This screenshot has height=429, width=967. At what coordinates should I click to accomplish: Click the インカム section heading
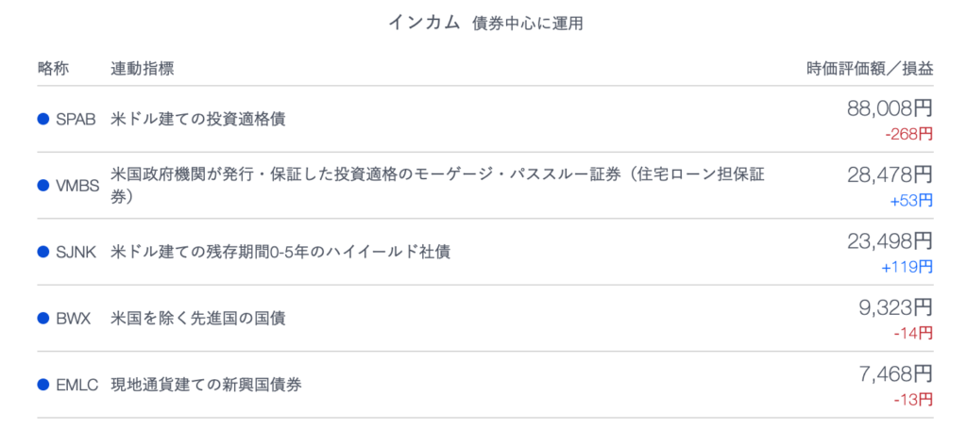(424, 23)
